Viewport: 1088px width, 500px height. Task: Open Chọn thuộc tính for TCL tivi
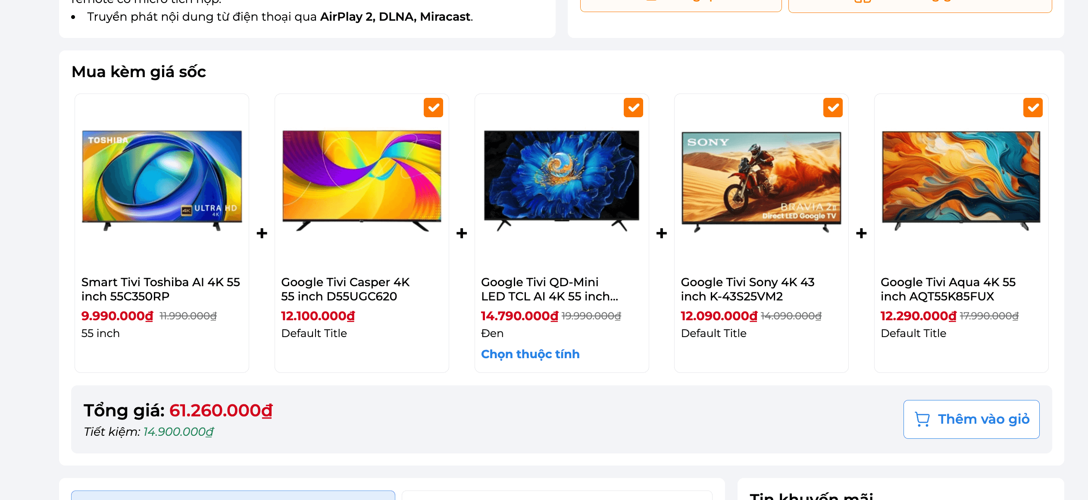(530, 354)
